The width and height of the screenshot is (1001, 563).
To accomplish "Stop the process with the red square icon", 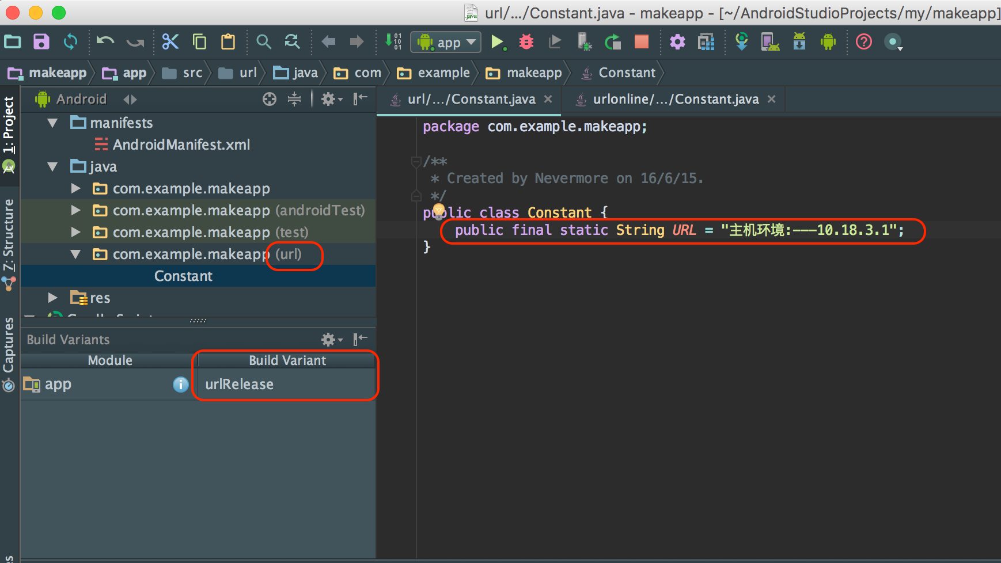I will point(641,41).
